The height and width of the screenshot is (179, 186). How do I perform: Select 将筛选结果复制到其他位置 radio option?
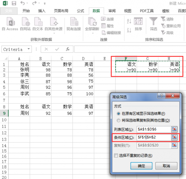click(x=118, y=121)
